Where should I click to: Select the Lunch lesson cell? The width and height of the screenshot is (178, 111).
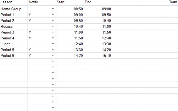pyautogui.click(x=14, y=44)
